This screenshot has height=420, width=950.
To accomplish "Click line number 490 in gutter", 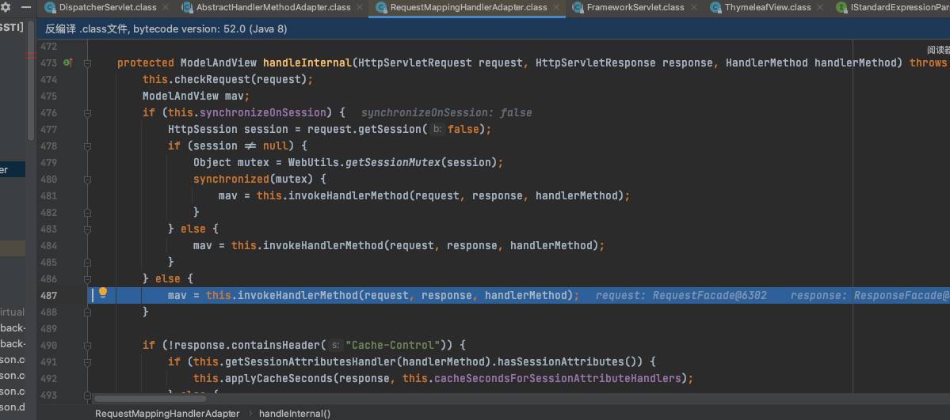I will [48, 345].
